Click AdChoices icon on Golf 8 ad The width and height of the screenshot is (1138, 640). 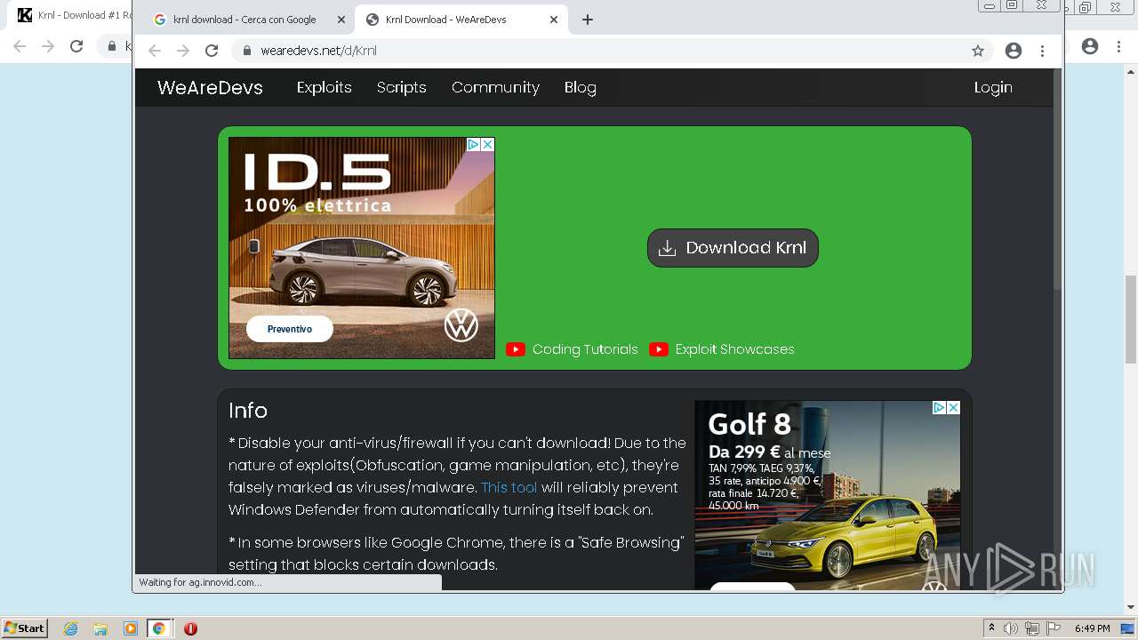[x=939, y=407]
